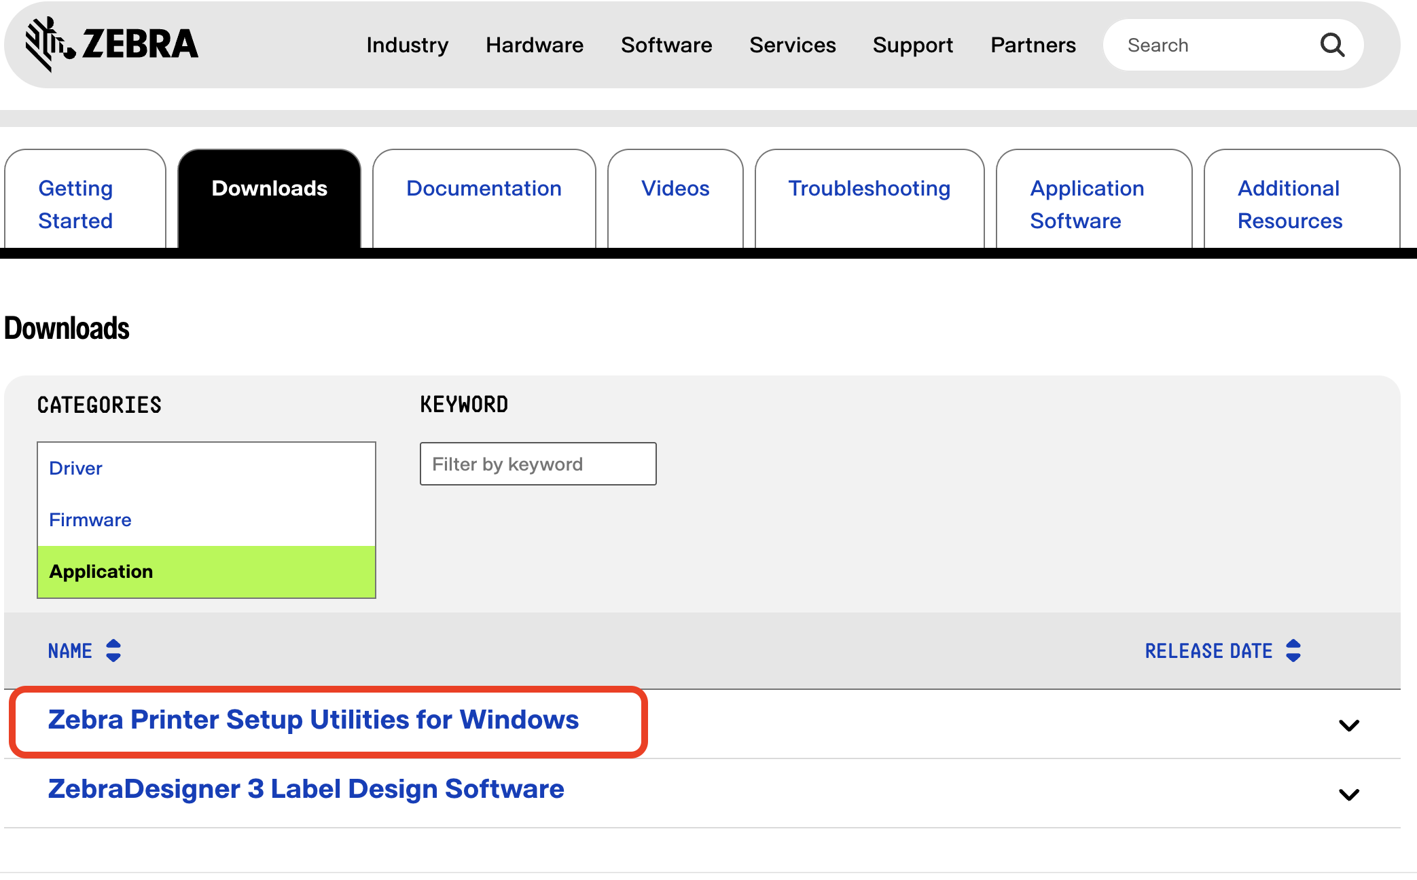Select the Firmware category
Viewport: 1417px width, 880px height.
pyautogui.click(x=90, y=520)
